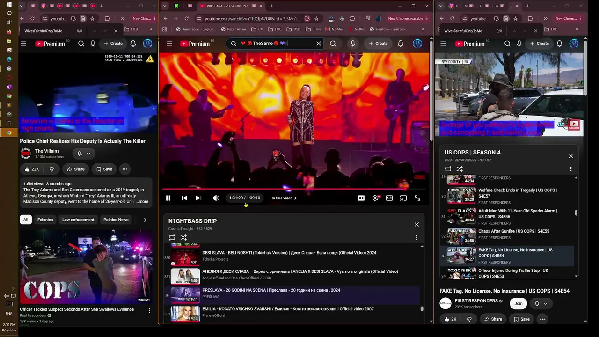This screenshot has width=599, height=337.
Task: Open action menu for Officer Tackles Suspect video
Action: [150, 310]
